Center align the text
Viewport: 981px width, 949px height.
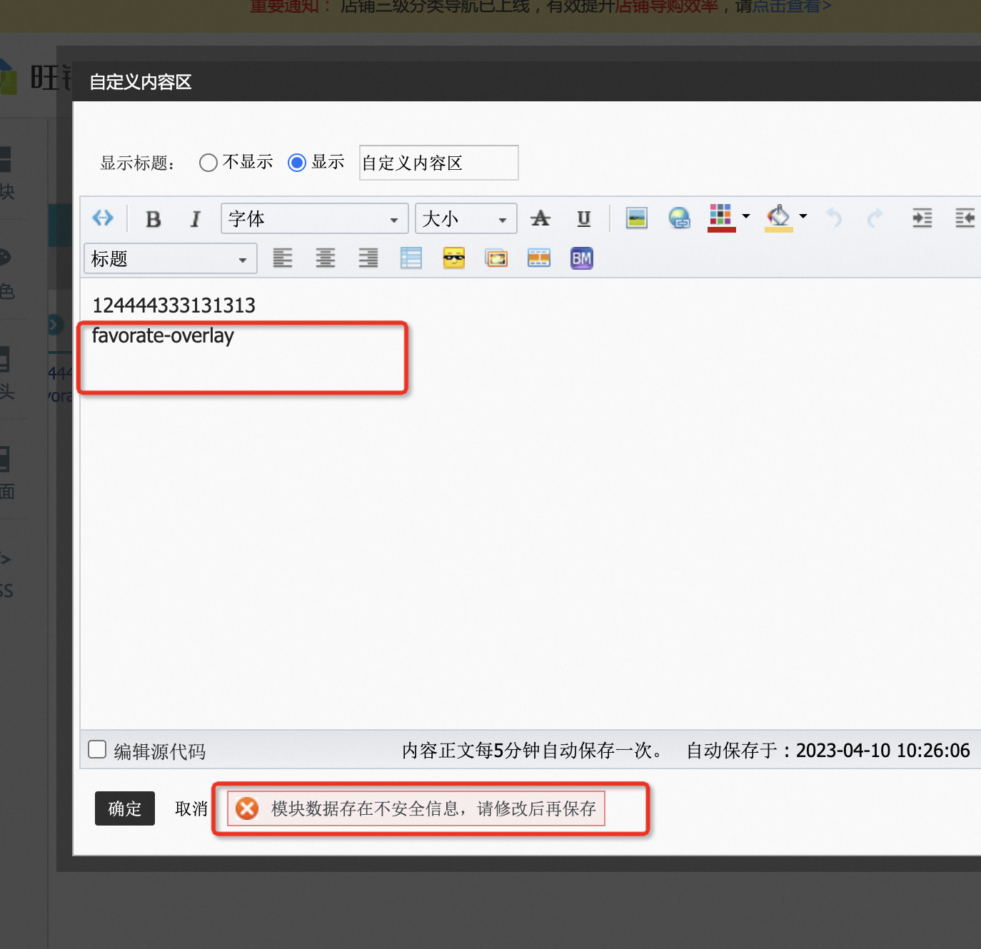click(326, 258)
